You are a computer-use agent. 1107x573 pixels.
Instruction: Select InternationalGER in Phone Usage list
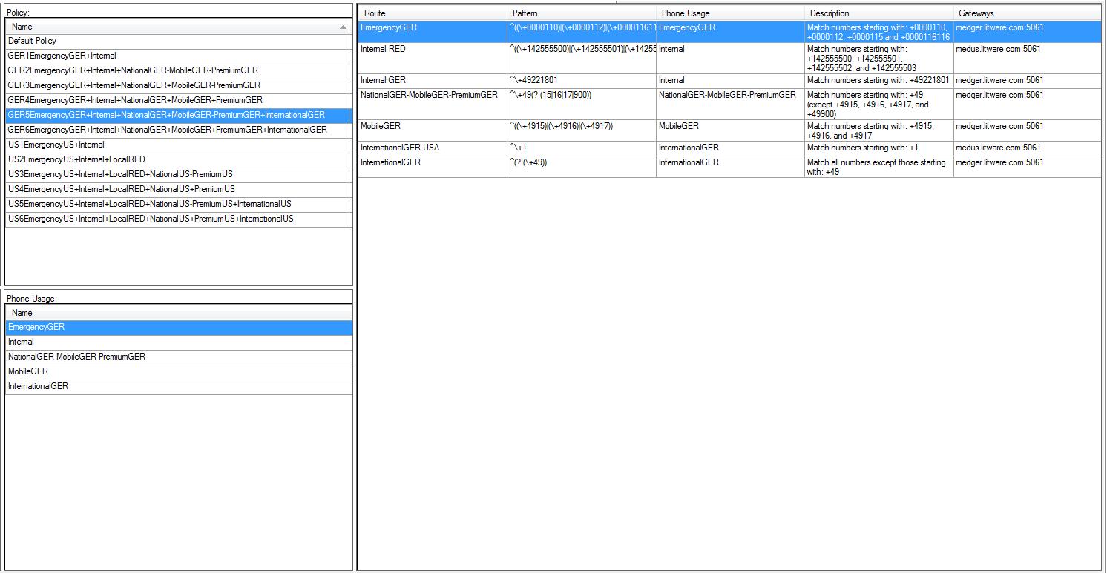(x=179, y=387)
